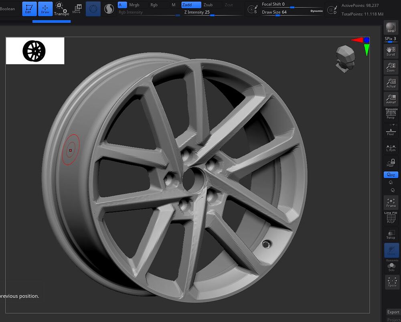Click the camera lock icon
The height and width of the screenshot is (322, 401).
click(391, 163)
